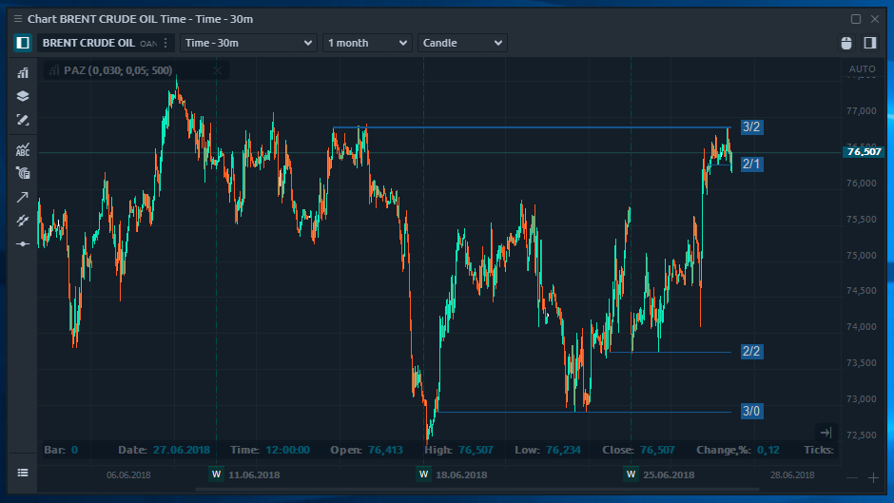The height and width of the screenshot is (503, 894).
Task: Maximize the chart panel
Action: click(x=856, y=19)
